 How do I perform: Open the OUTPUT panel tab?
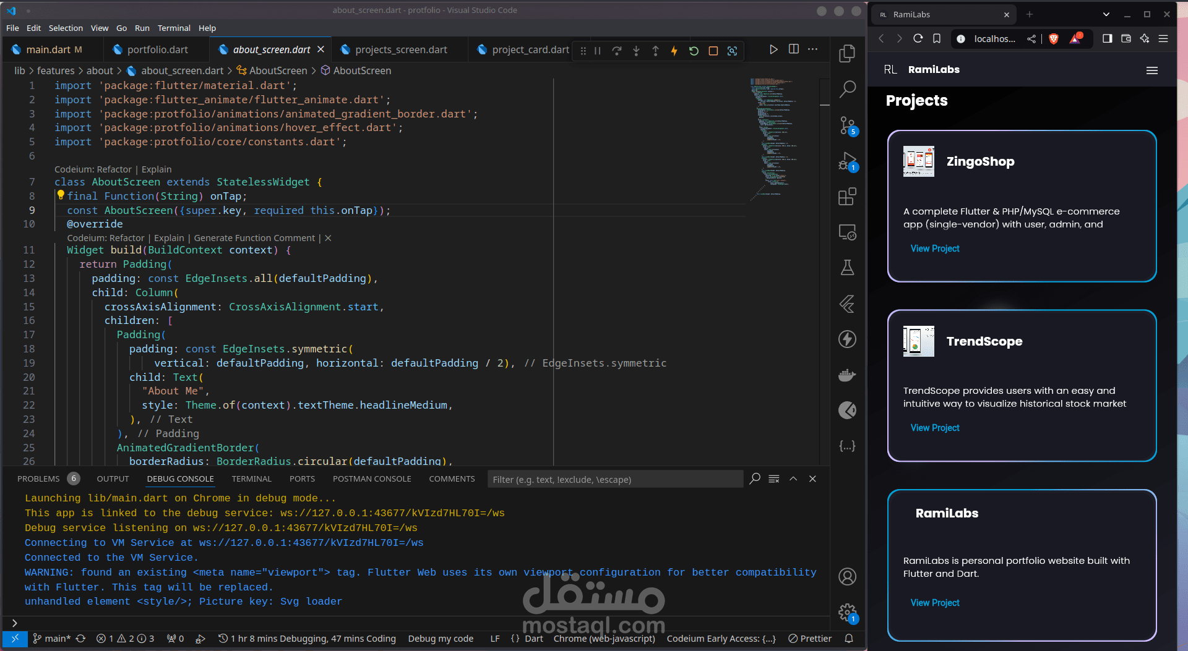113,479
